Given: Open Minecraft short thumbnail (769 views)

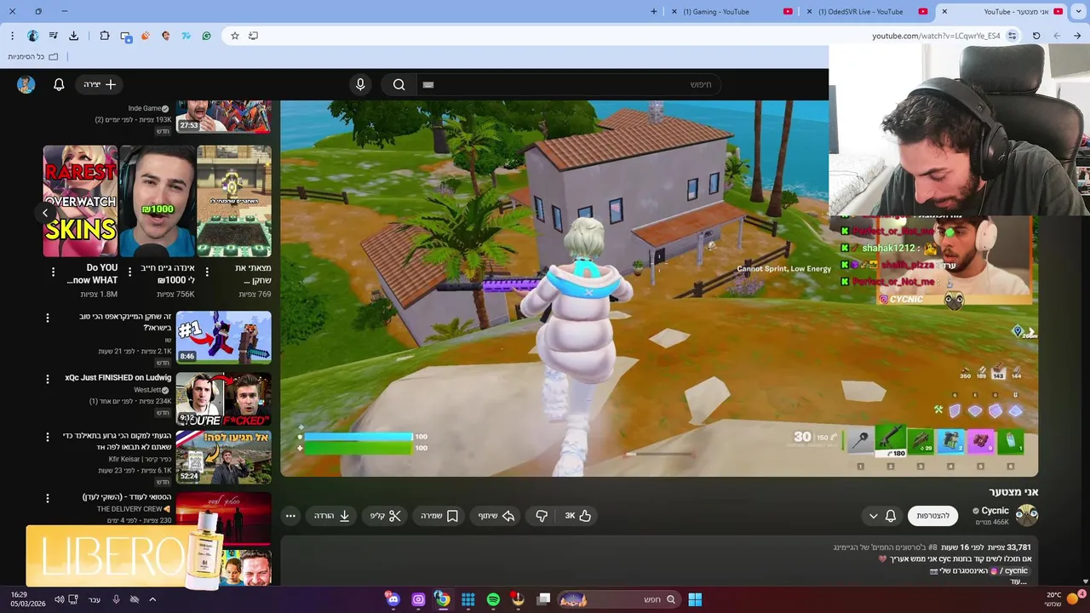Looking at the screenshot, I should tap(234, 201).
